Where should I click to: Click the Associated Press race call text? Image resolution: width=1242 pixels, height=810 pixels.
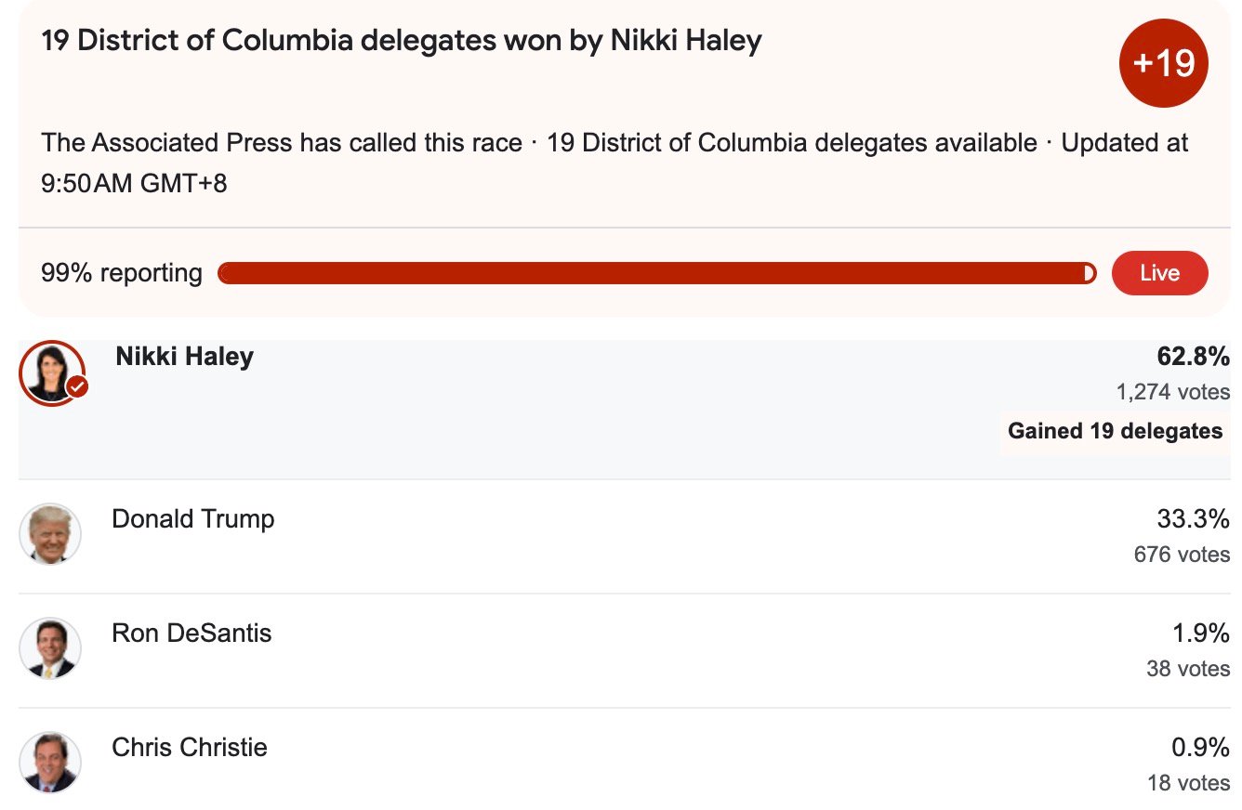pyautogui.click(x=282, y=143)
